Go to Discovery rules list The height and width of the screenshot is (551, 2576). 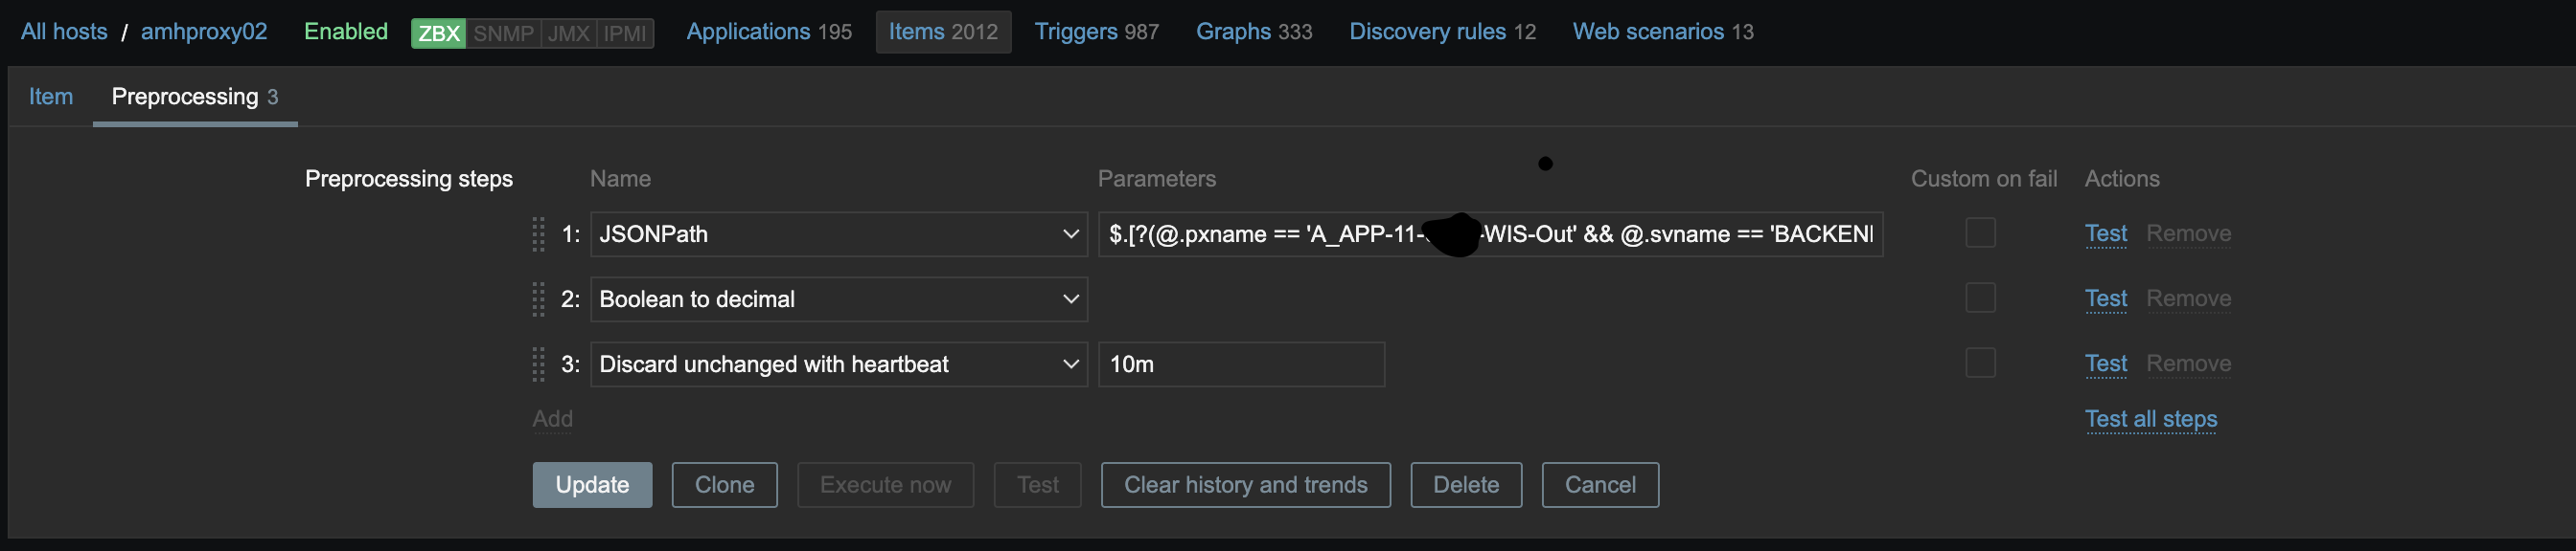(1441, 32)
